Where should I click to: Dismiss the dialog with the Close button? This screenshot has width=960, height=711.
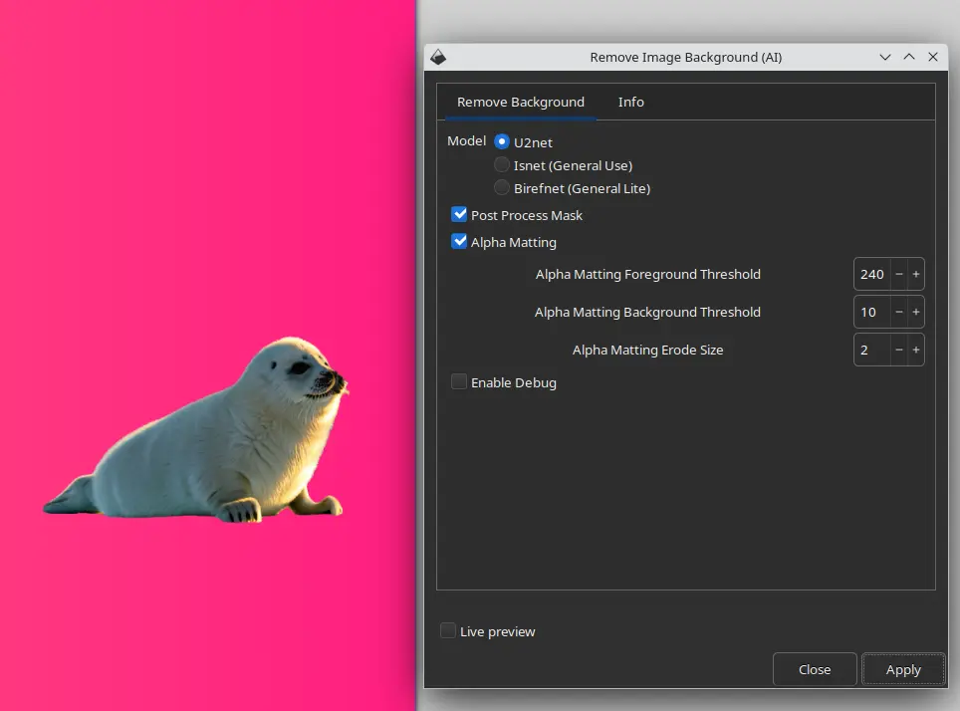[x=814, y=668]
